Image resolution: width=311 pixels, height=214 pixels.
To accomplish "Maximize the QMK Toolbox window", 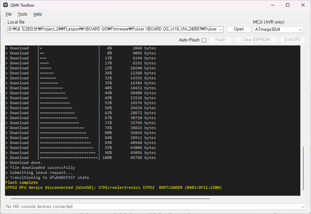I will (287, 5).
